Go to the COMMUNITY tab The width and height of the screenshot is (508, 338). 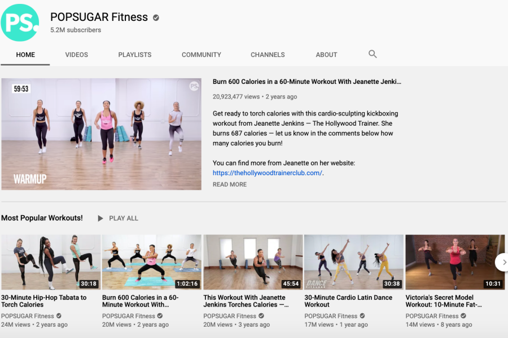click(x=201, y=55)
